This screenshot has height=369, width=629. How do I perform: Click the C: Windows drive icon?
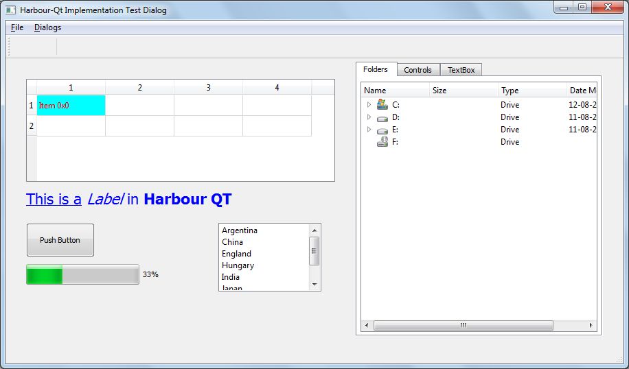[x=382, y=105]
